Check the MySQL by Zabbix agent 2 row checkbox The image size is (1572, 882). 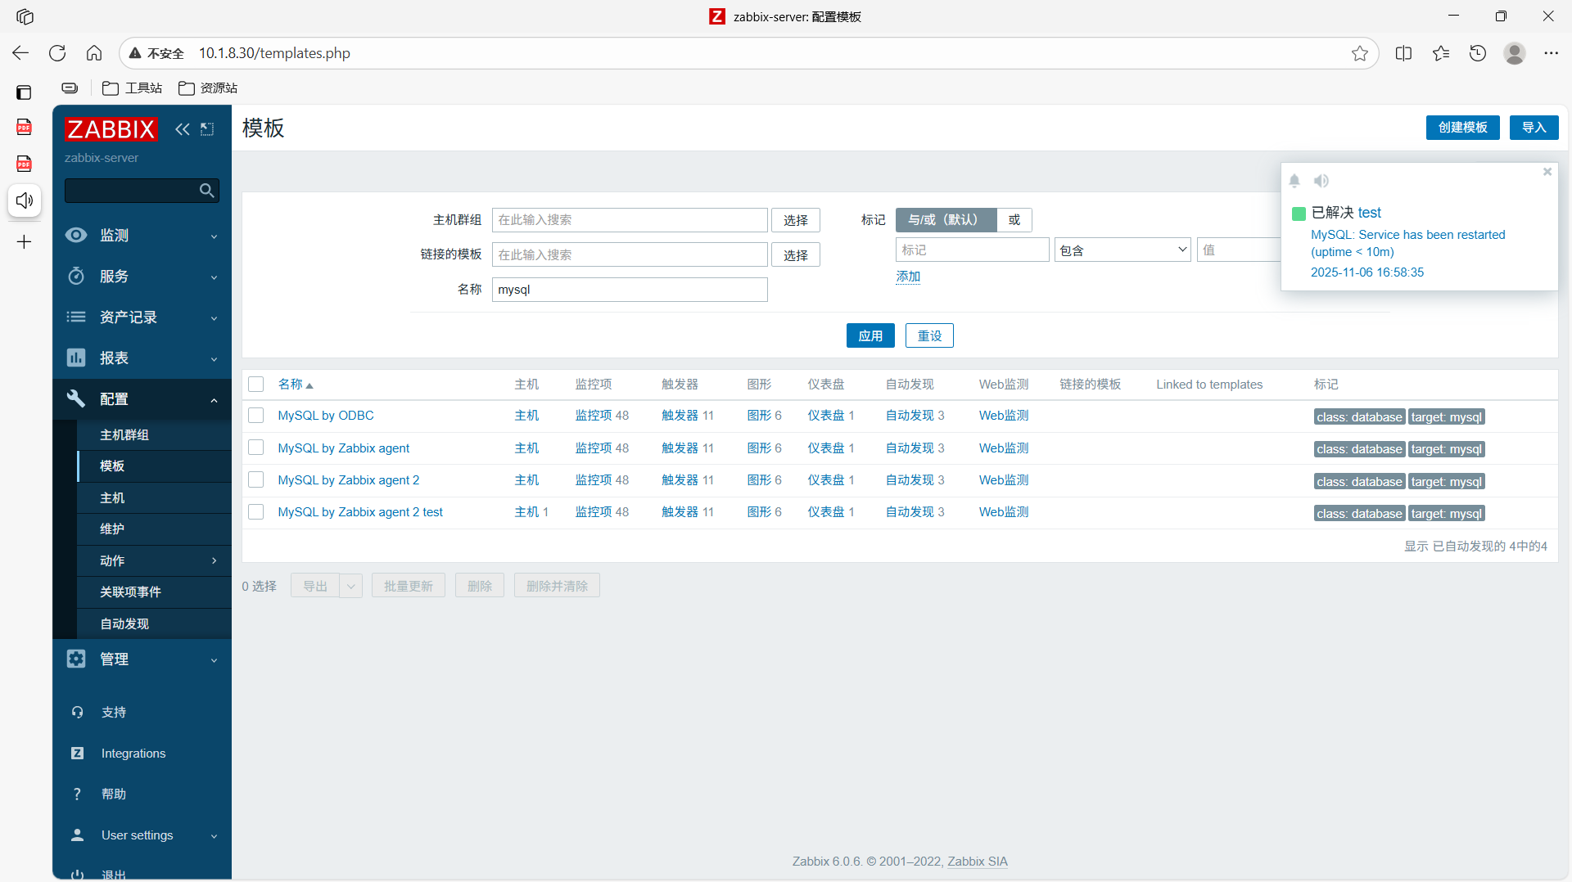click(256, 480)
